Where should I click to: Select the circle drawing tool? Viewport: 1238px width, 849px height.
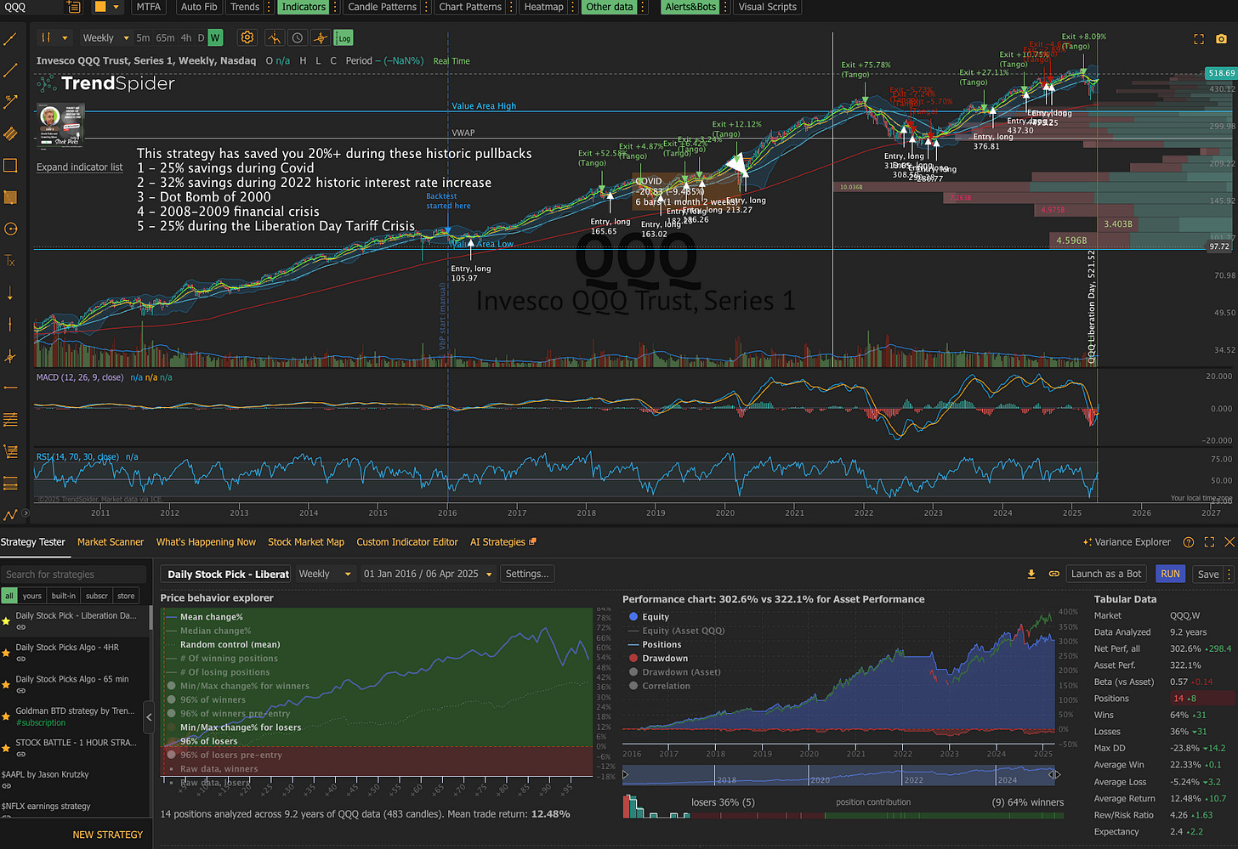[10, 229]
